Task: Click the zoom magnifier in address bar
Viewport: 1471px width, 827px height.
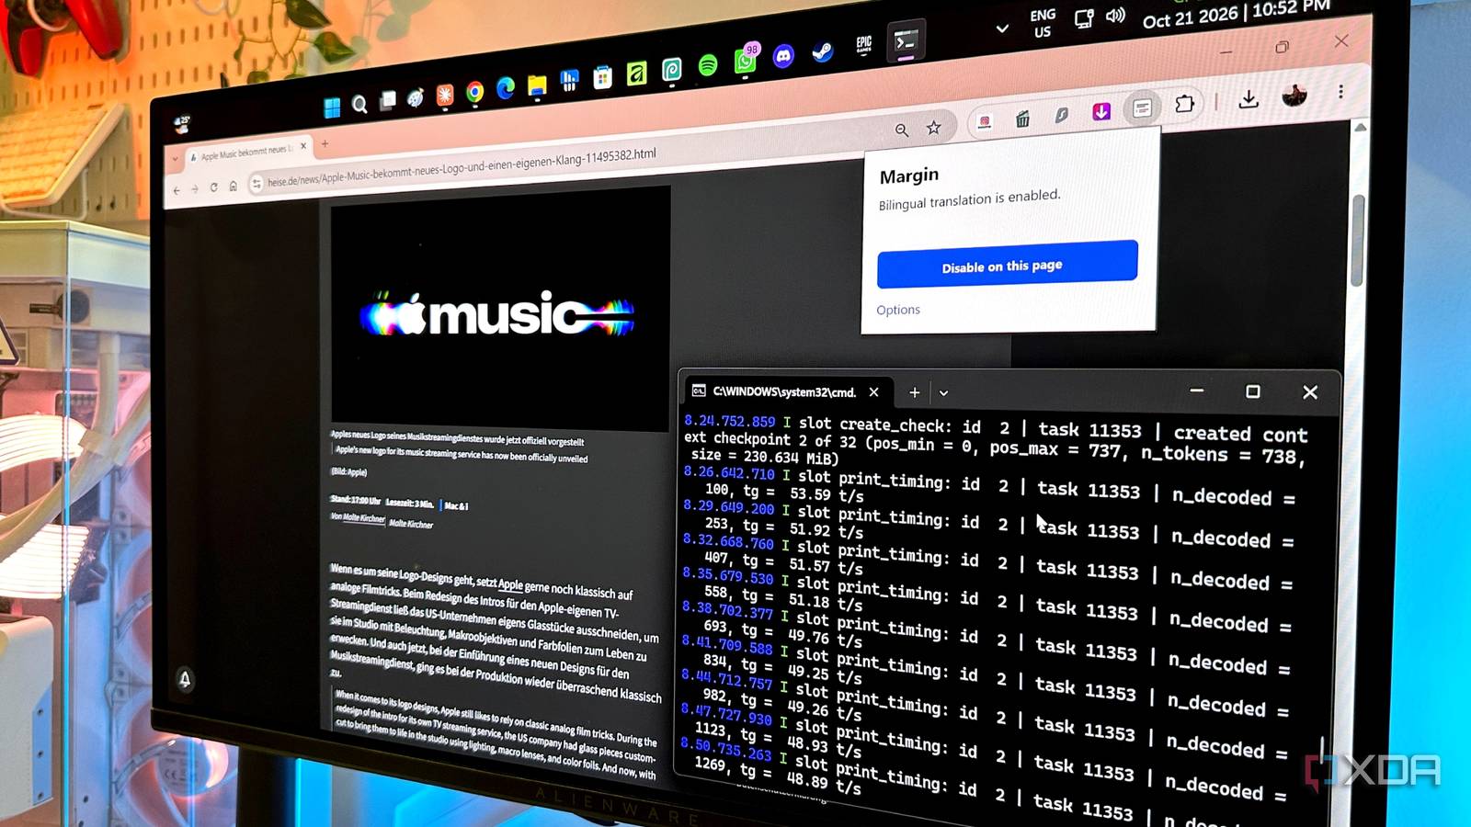Action: (x=902, y=130)
